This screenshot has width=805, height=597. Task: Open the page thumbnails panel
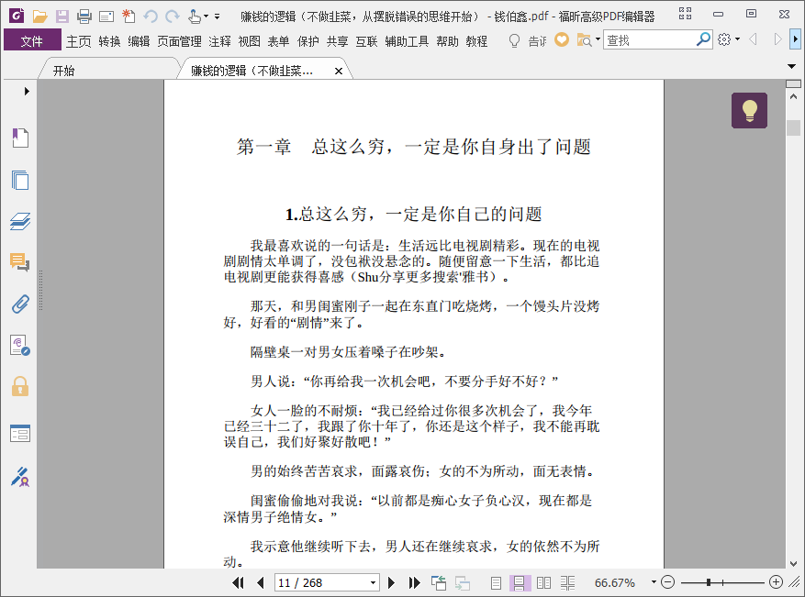(20, 180)
